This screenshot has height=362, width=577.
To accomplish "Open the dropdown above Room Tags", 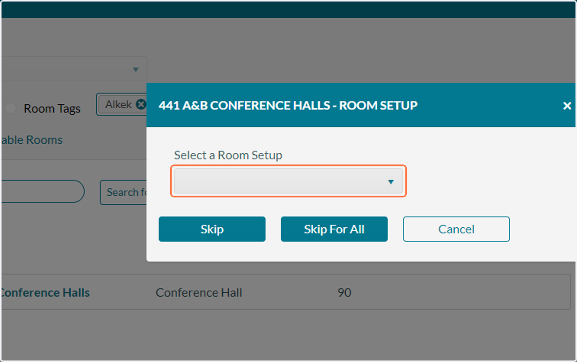I will [x=74, y=70].
